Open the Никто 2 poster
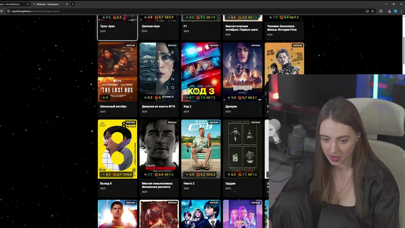This screenshot has width=405, height=228. coord(201,149)
